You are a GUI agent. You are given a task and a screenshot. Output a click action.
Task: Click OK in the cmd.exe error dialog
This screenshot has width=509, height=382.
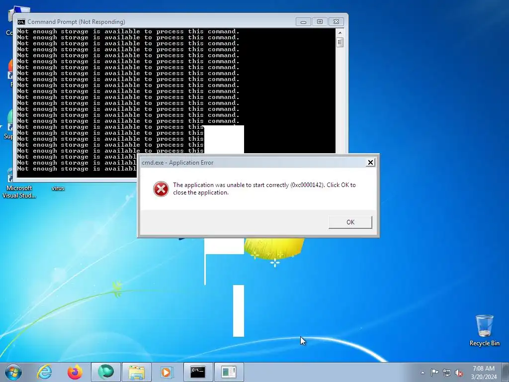tap(350, 222)
